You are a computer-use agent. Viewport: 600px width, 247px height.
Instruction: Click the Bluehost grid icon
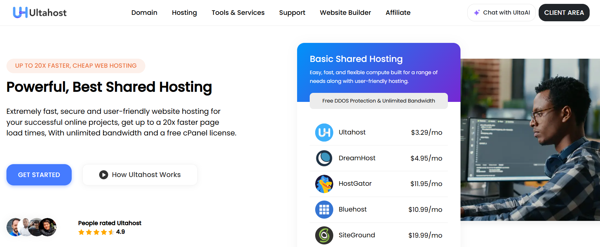click(x=324, y=210)
